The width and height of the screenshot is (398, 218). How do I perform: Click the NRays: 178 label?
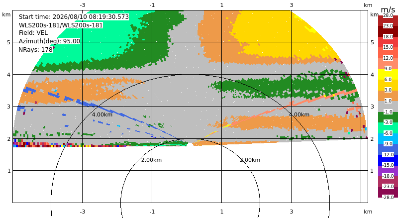pyautogui.click(x=35, y=50)
